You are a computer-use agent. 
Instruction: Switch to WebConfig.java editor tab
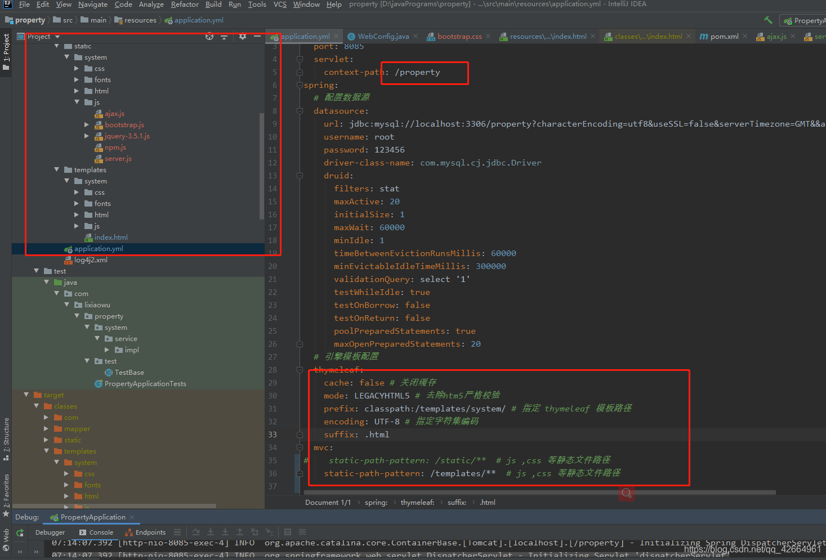click(x=383, y=37)
